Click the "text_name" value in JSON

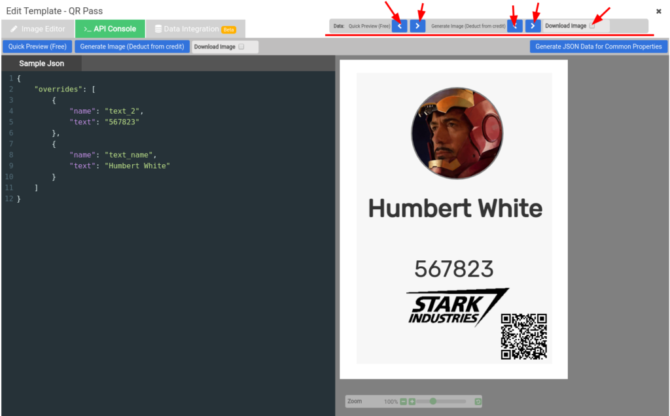click(129, 155)
